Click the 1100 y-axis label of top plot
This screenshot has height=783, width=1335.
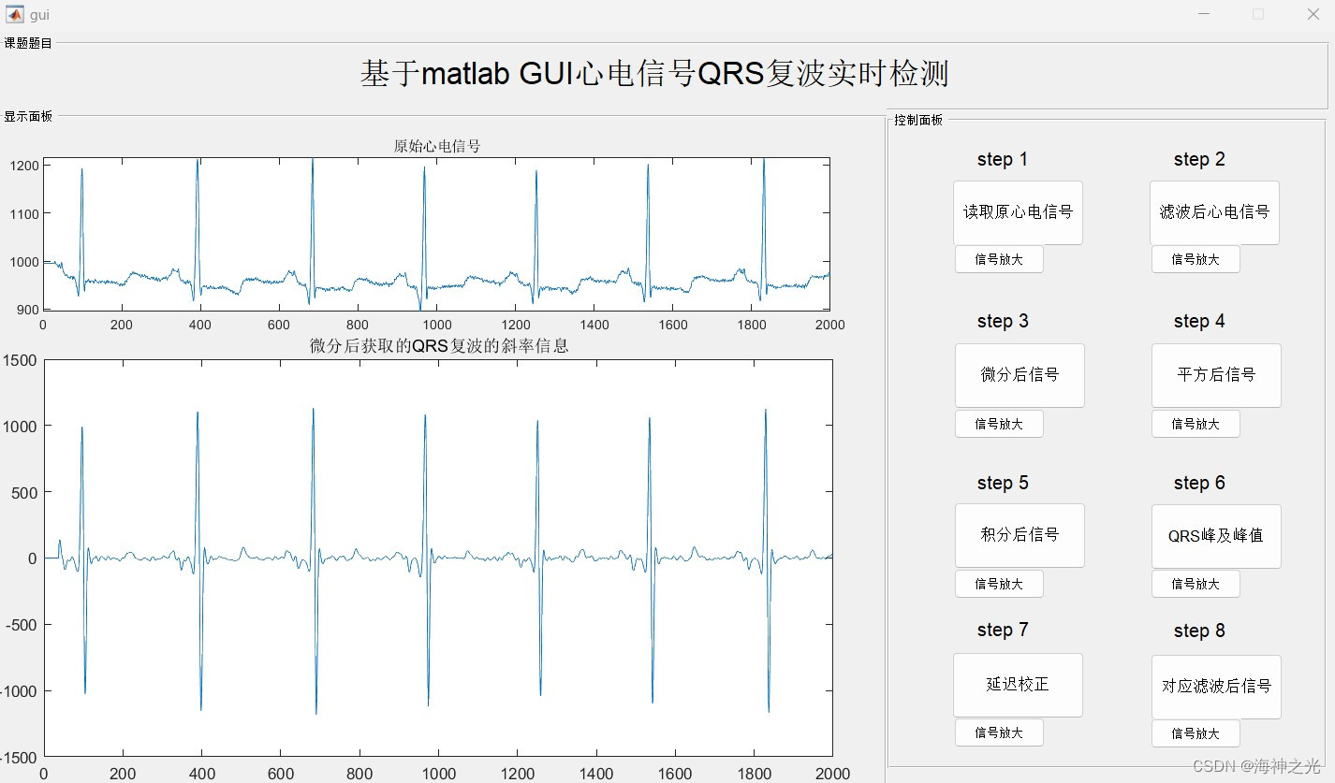(x=24, y=214)
